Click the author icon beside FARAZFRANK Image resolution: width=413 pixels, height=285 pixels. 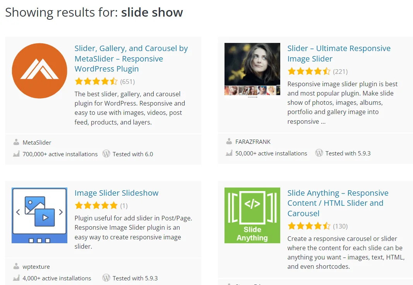click(x=229, y=142)
